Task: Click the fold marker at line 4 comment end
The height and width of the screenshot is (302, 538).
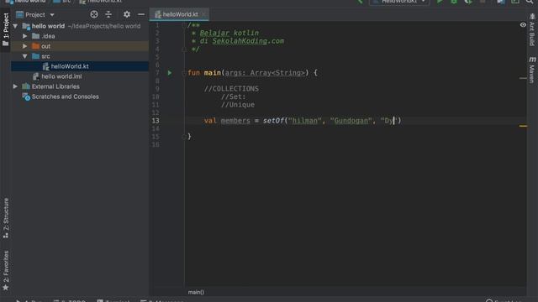Action: 184,49
